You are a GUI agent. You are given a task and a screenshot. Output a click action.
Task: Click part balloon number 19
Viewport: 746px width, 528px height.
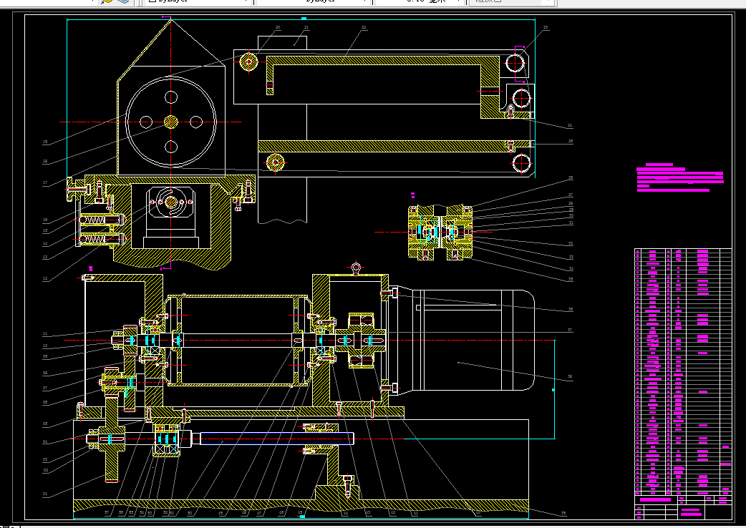pyautogui.click(x=45, y=142)
